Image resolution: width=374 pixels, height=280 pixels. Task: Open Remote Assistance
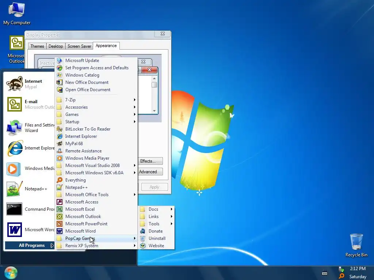click(x=96, y=151)
